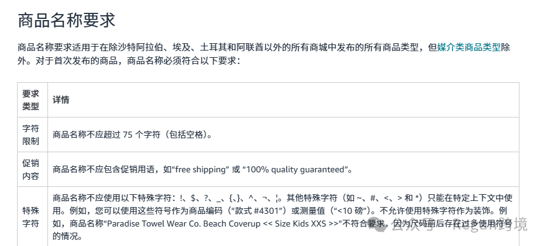The height and width of the screenshot is (246, 545).
Task: Select the 详情 column header
Action: (x=61, y=100)
